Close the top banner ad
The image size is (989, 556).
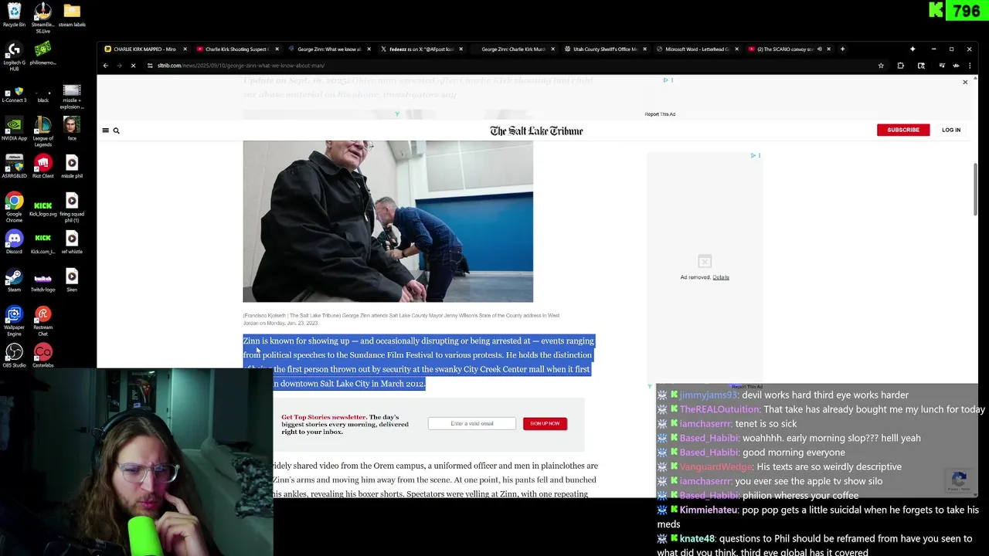pos(965,82)
